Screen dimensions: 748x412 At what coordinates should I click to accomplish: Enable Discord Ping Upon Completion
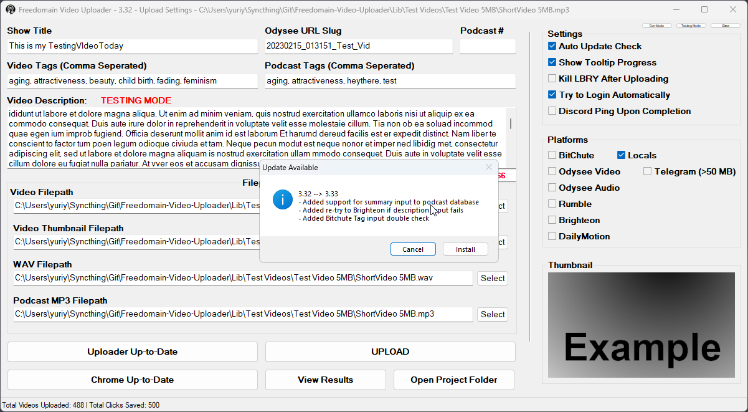(552, 111)
